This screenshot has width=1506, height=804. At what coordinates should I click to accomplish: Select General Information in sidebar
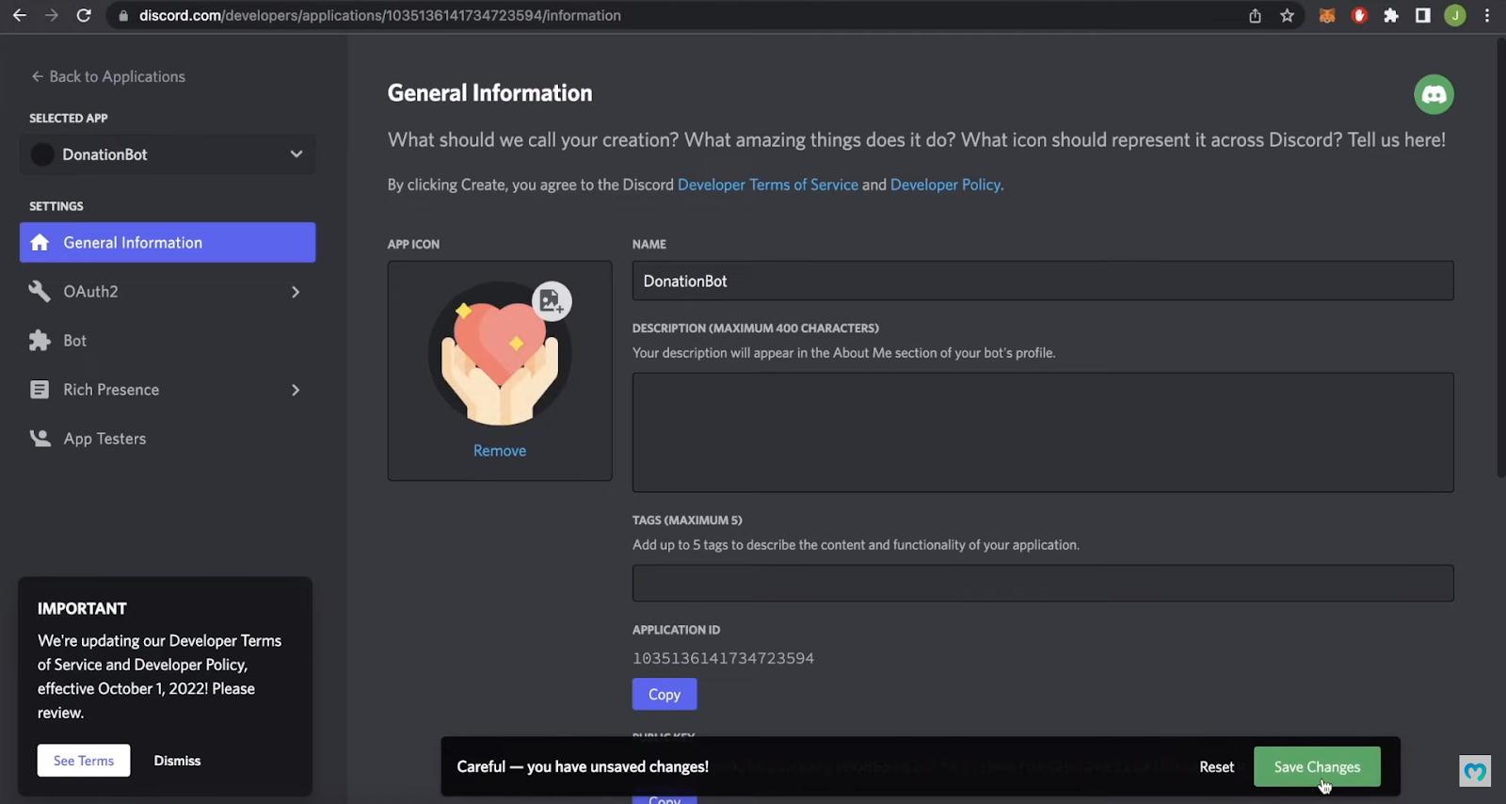click(168, 243)
